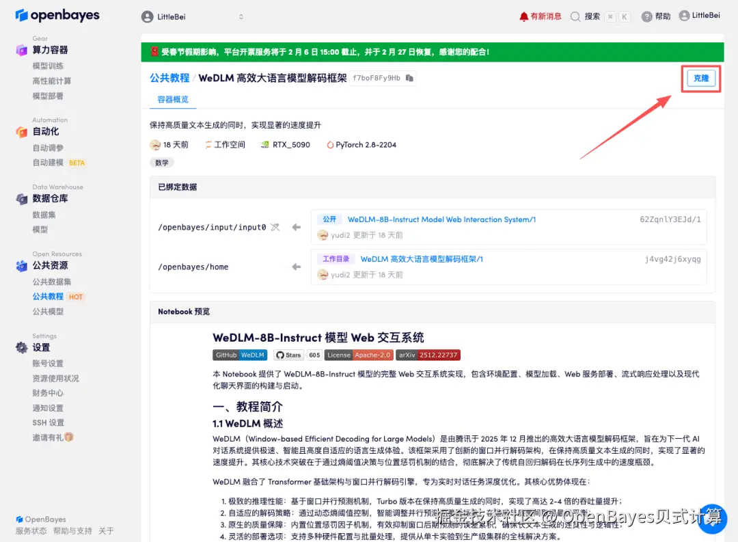This screenshot has height=542, width=738.
Task: Click dataset ID 62ZqnlY3EJd/1
Action: [x=670, y=219]
